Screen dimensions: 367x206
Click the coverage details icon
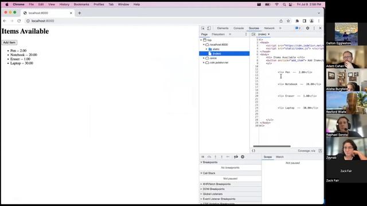(320, 151)
